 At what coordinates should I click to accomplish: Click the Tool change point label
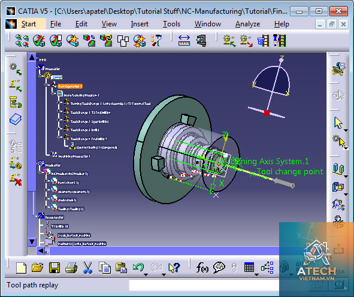[290, 171]
